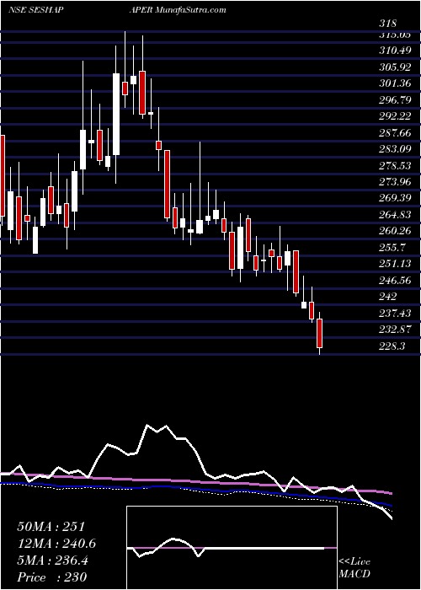
Task: Select the 232.87 price axis label
Action: click(396, 330)
